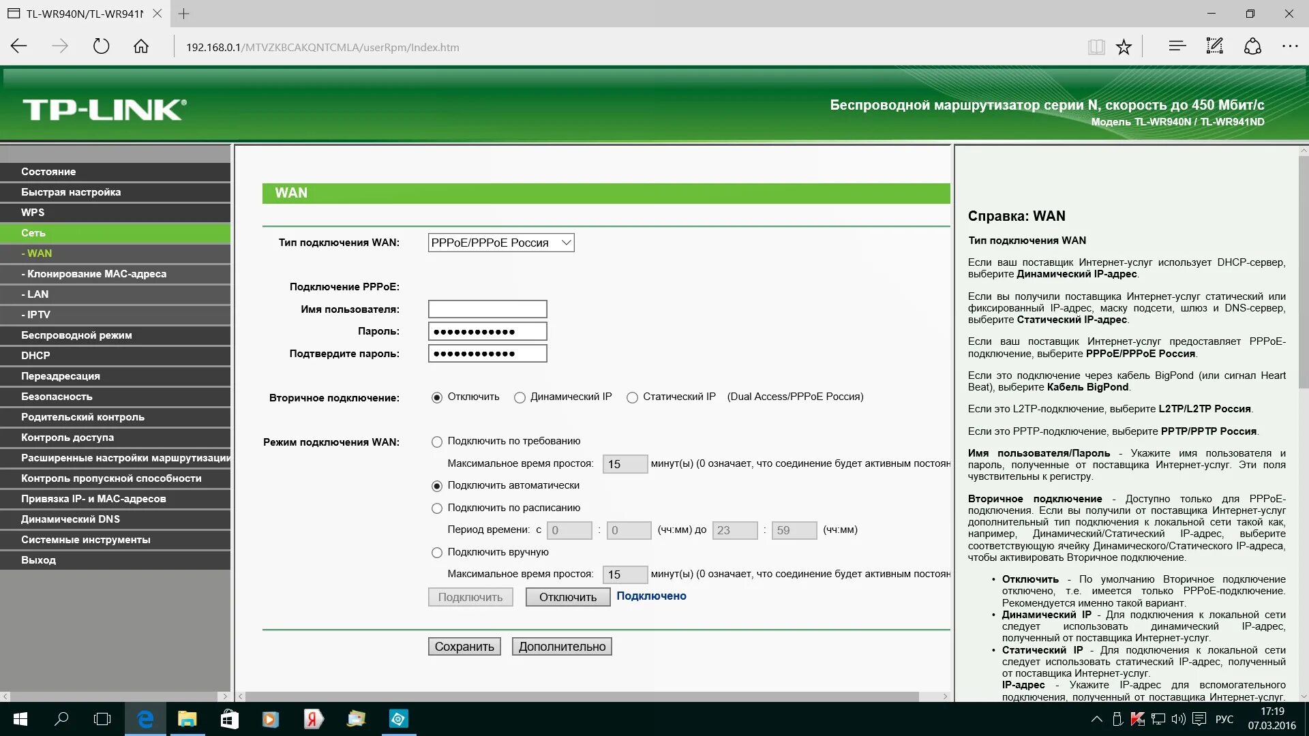The width and height of the screenshot is (1309, 736).
Task: Select Подключить по требованию mode
Action: (x=437, y=442)
